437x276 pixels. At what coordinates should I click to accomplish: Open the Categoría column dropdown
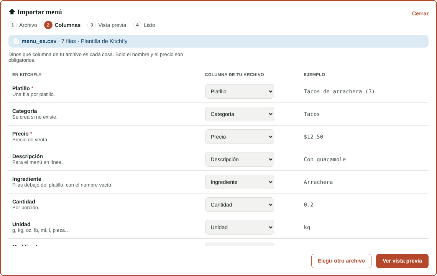[x=240, y=114]
